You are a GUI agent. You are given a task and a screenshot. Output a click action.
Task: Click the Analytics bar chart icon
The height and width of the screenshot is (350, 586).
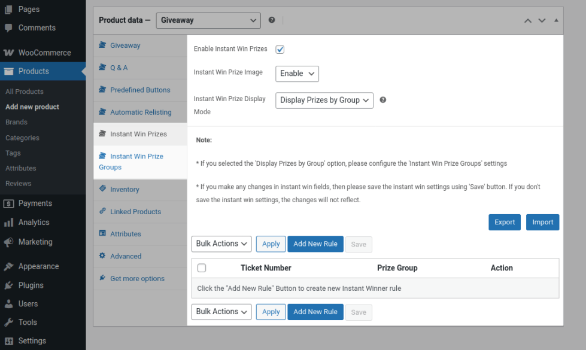[8, 223]
